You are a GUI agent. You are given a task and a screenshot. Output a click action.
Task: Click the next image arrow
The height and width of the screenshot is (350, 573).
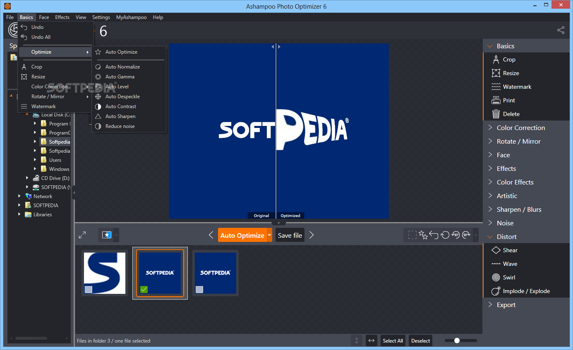(312, 235)
